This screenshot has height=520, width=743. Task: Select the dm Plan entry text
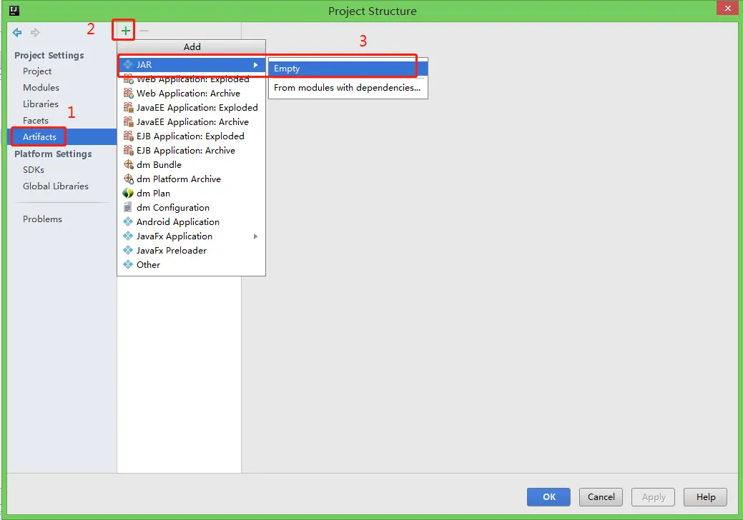tap(153, 193)
